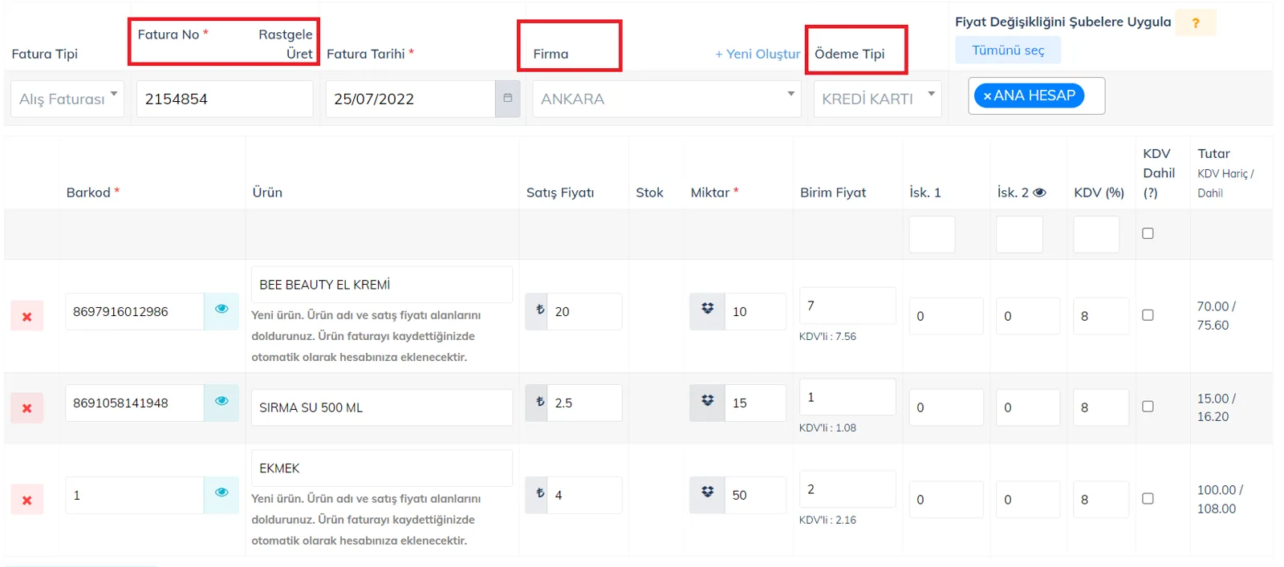Click stock box icon beside quantity 10

tap(707, 311)
